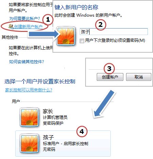The image size is (153, 159).
Task: Select the 孩子 standard user entry
Action: point(63,143)
